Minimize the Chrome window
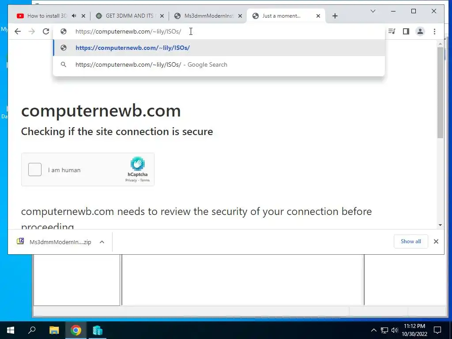 (x=393, y=11)
